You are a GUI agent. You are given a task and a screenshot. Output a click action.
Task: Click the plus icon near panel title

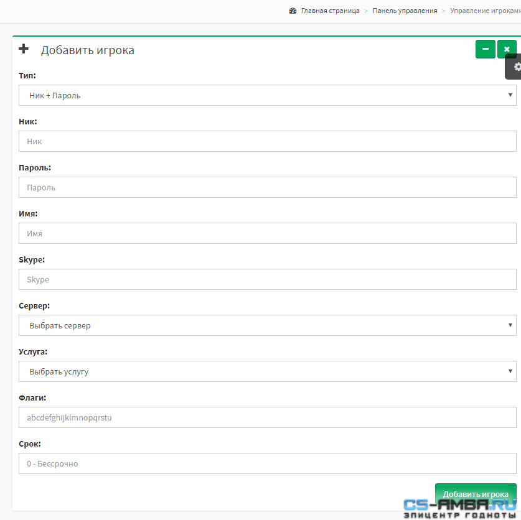point(24,49)
